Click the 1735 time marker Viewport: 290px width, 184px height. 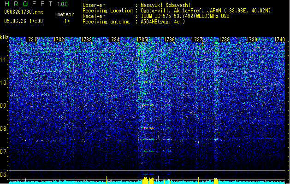point(142,40)
